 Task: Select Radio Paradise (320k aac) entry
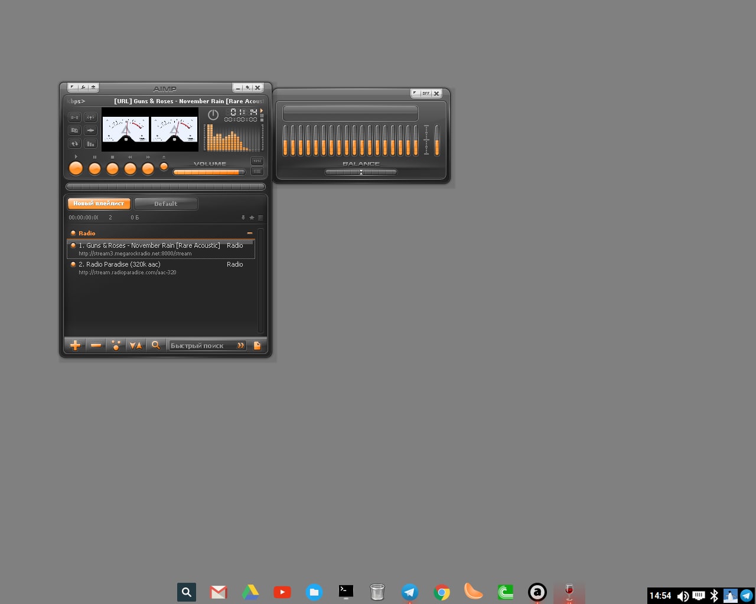pos(161,268)
